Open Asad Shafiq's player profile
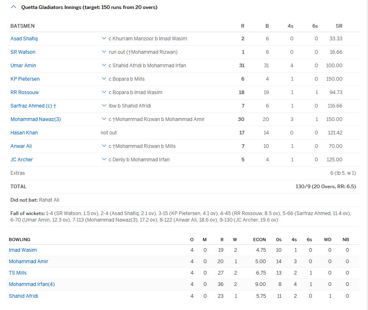Screen dimensions: 368x310 pos(24,38)
